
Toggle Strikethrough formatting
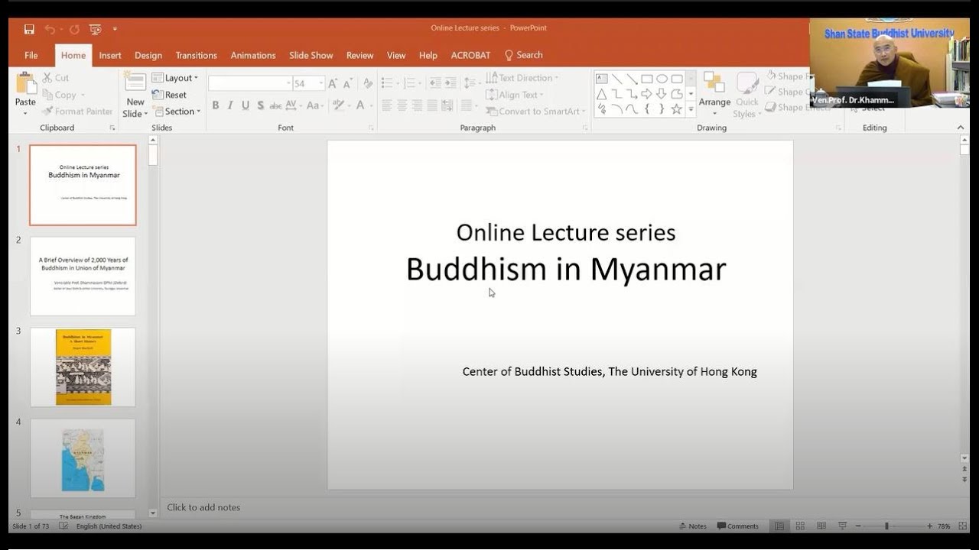click(x=275, y=105)
